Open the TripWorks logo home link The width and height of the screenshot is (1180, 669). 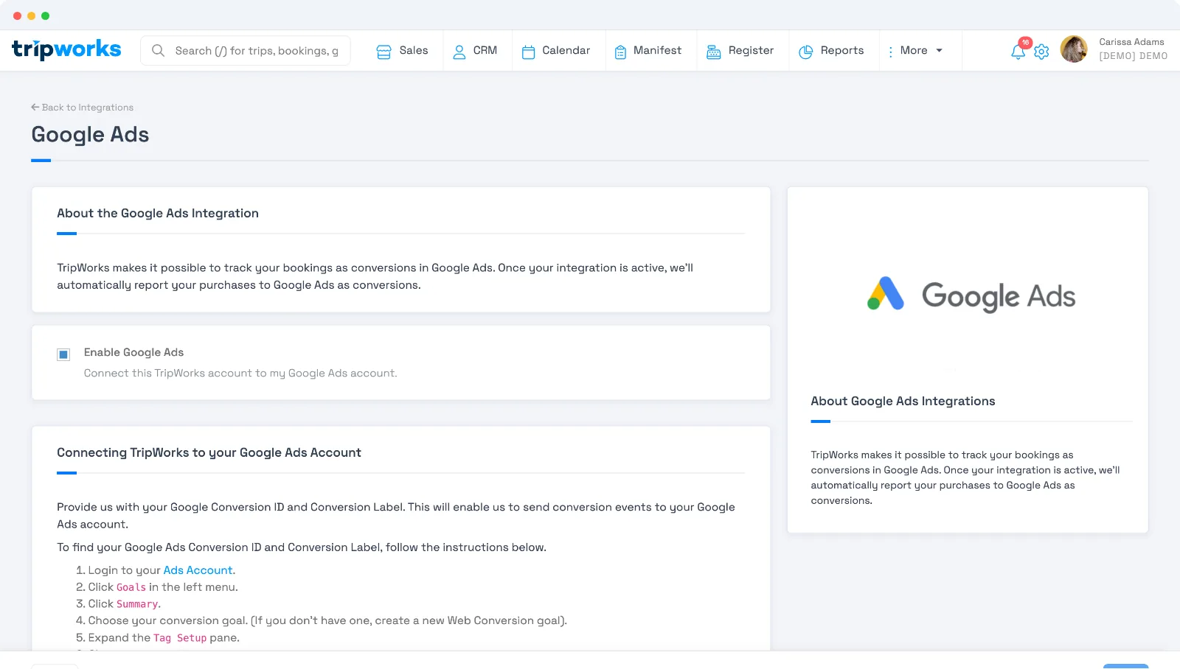[x=66, y=49]
